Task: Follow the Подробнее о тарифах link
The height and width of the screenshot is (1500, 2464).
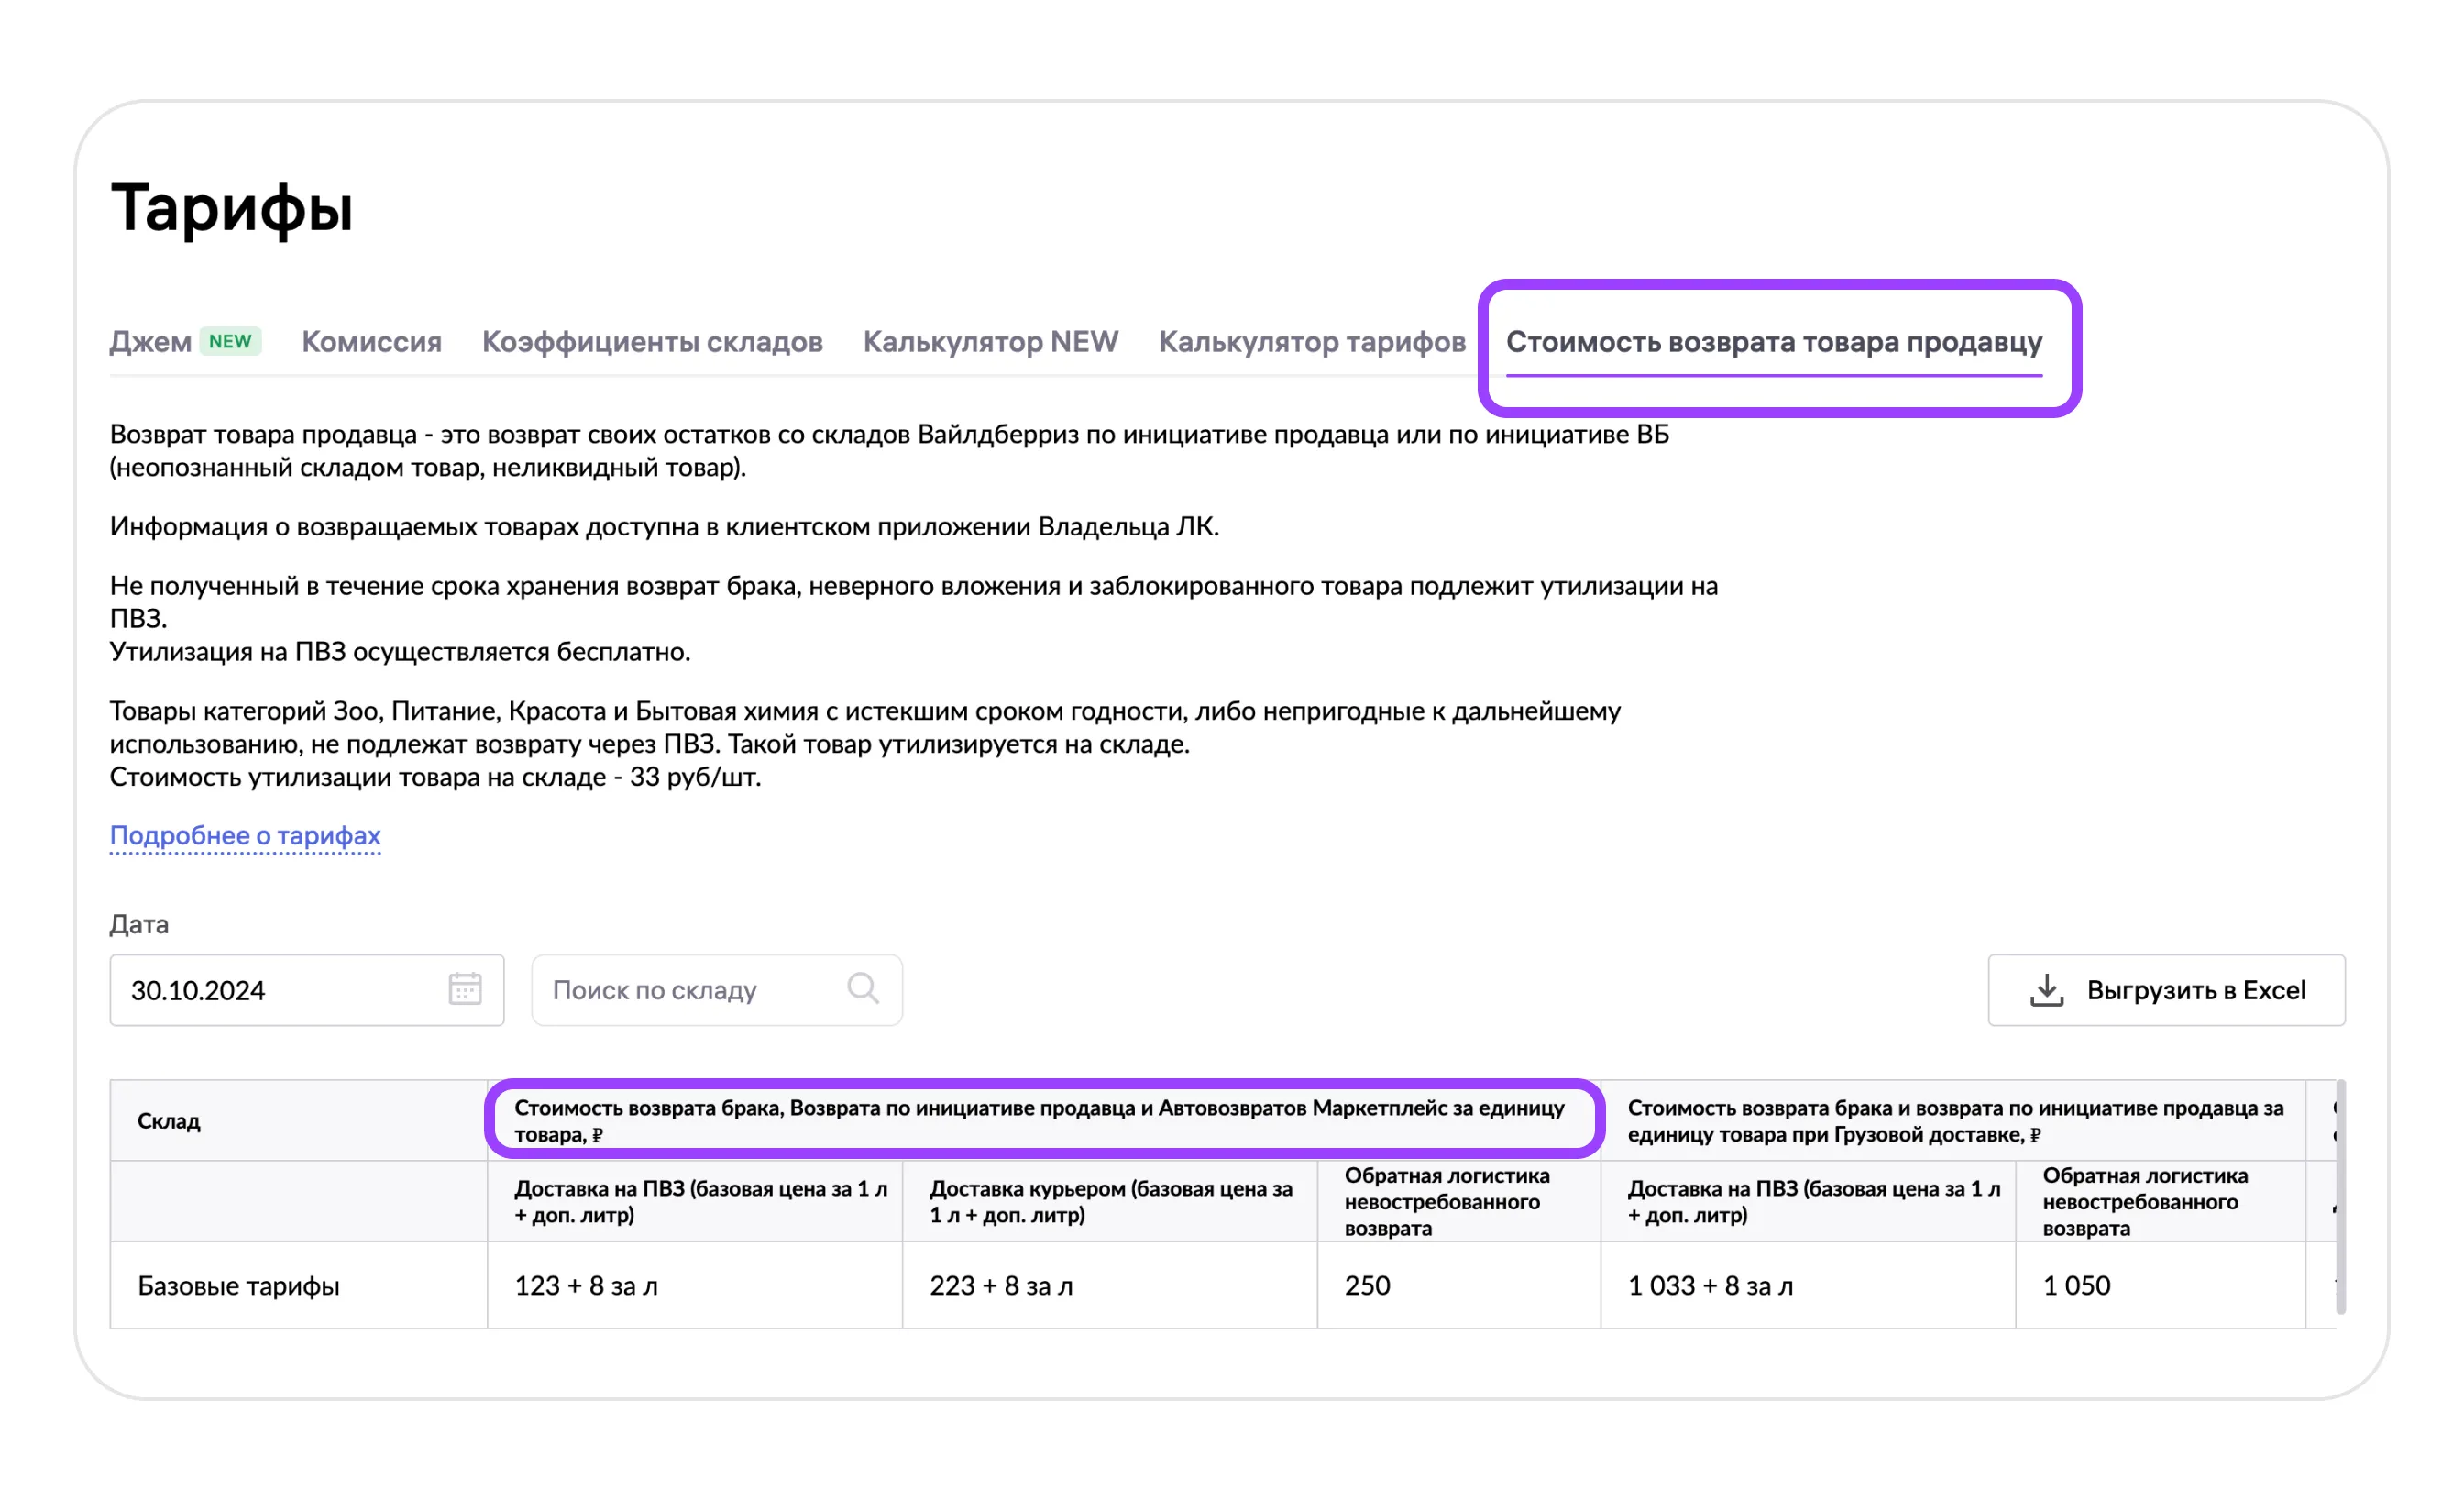Action: point(245,835)
